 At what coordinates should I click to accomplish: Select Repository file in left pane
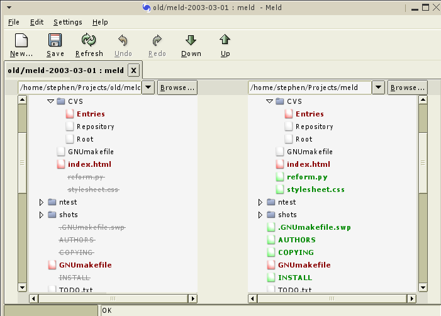(x=96, y=127)
